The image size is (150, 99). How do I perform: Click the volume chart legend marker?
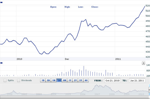point(1,63)
